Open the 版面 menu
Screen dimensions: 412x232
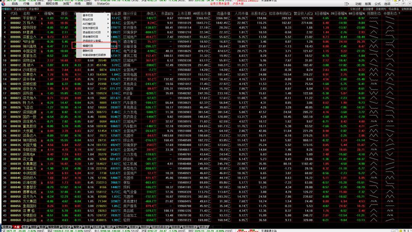pos(368,4)
